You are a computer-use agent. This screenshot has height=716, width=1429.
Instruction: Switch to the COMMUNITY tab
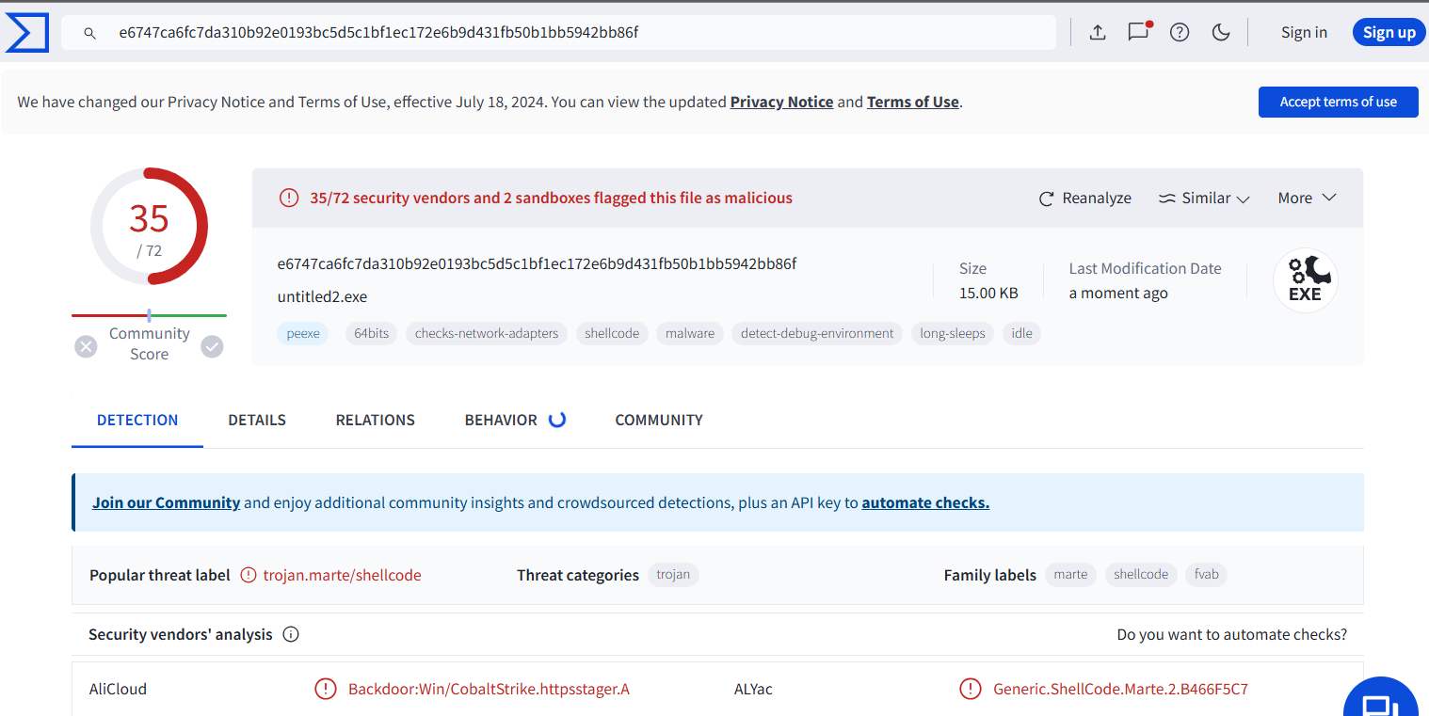coord(659,421)
